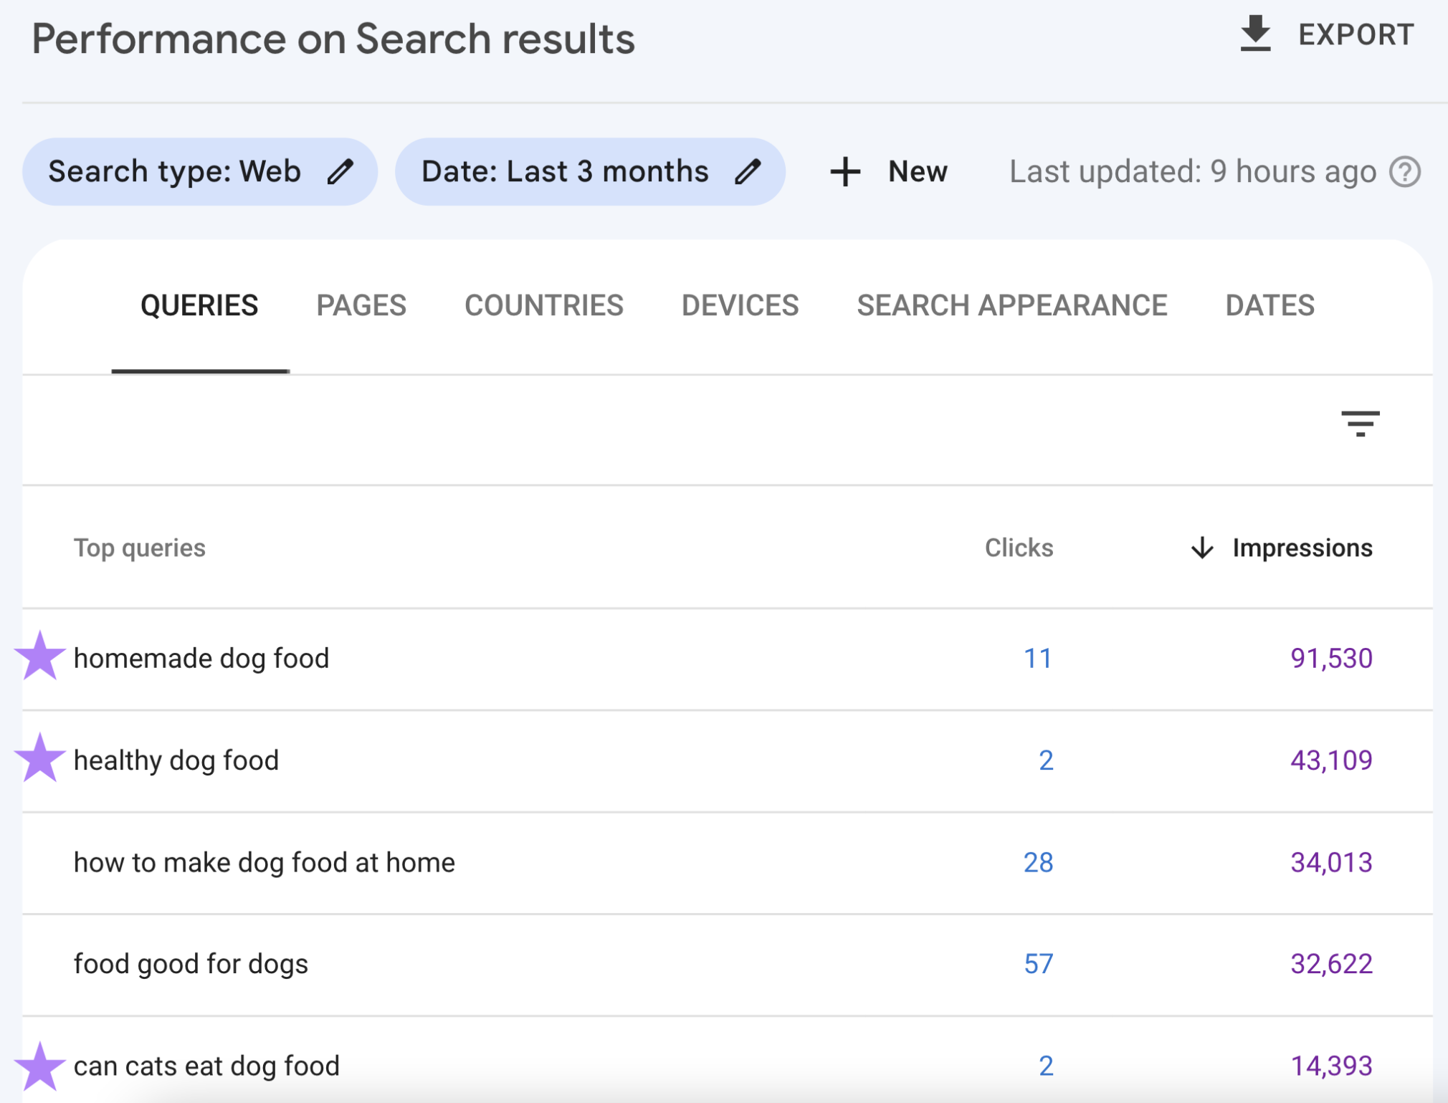Open the Search type Web dropdown
Screen dimensions: 1448x1103
(196, 171)
